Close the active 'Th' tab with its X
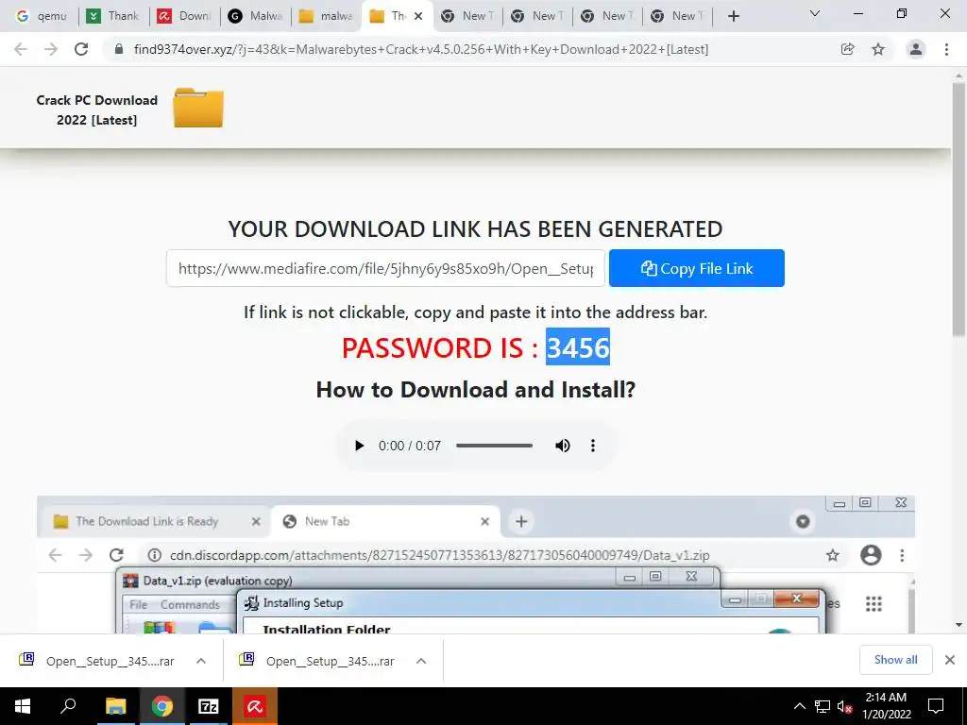 tap(418, 16)
